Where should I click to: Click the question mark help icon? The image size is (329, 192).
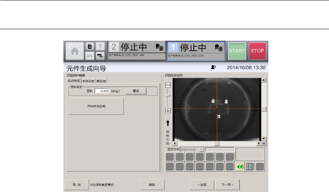tap(100, 46)
